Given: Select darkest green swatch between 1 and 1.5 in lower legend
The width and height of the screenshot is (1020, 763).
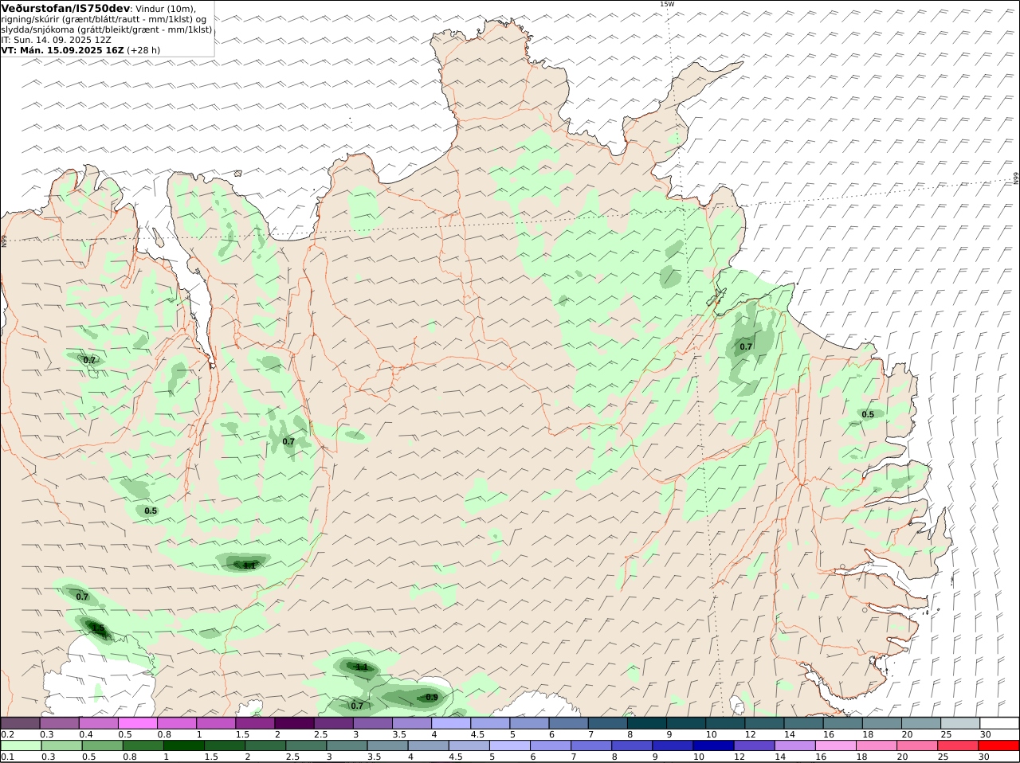Looking at the screenshot, I should pos(184,745).
